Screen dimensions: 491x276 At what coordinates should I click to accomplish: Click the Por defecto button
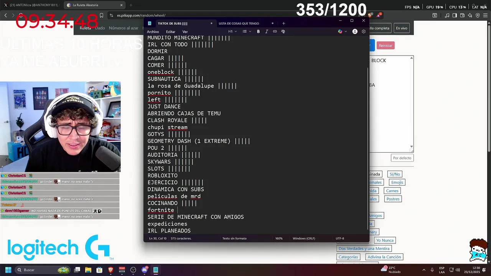pyautogui.click(x=402, y=158)
